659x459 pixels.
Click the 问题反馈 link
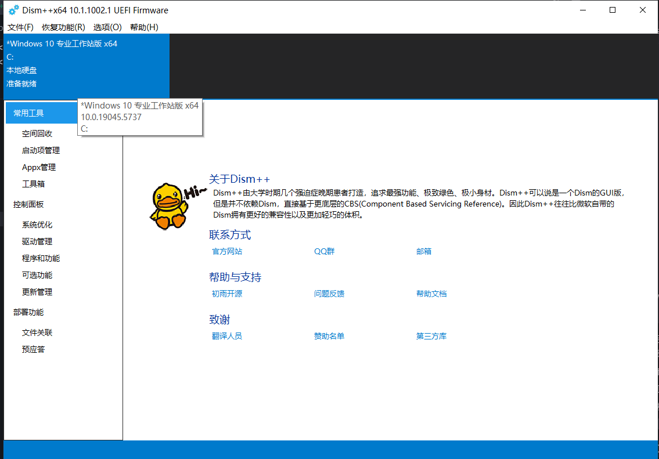330,294
